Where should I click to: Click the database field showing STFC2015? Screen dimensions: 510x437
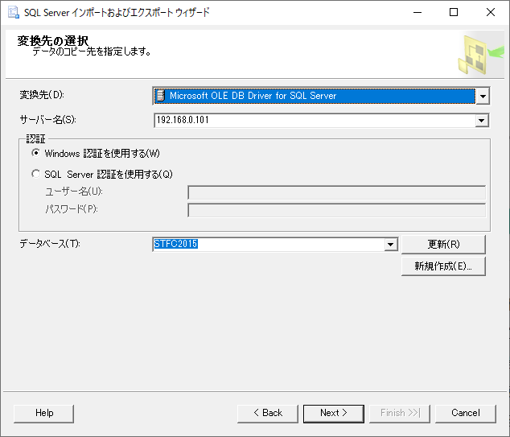(x=268, y=245)
